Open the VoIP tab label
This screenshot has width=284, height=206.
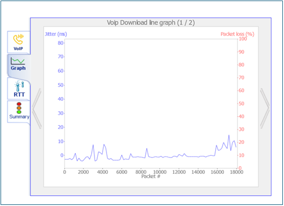click(x=18, y=49)
